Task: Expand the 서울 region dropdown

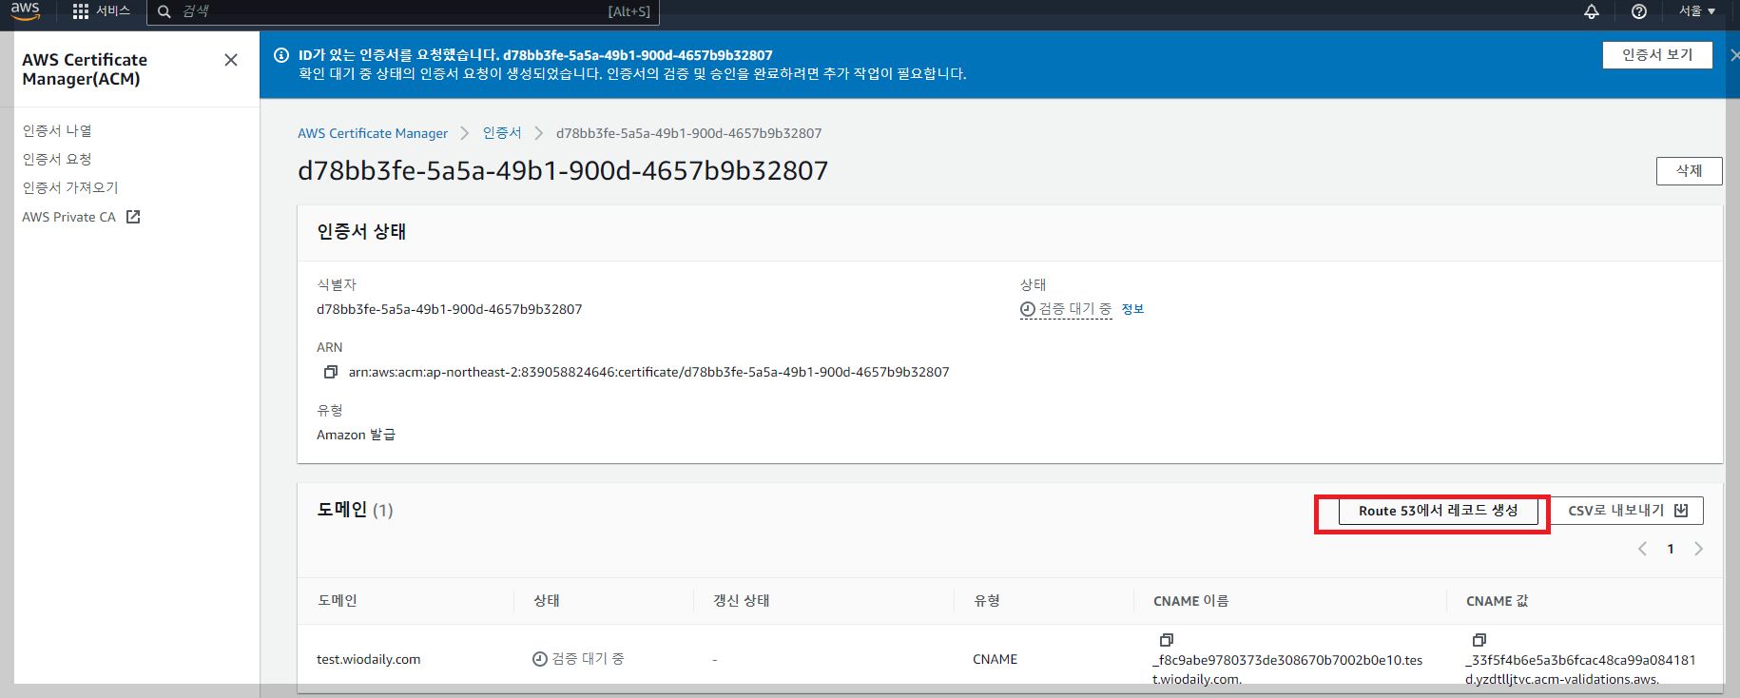Action: (1697, 11)
